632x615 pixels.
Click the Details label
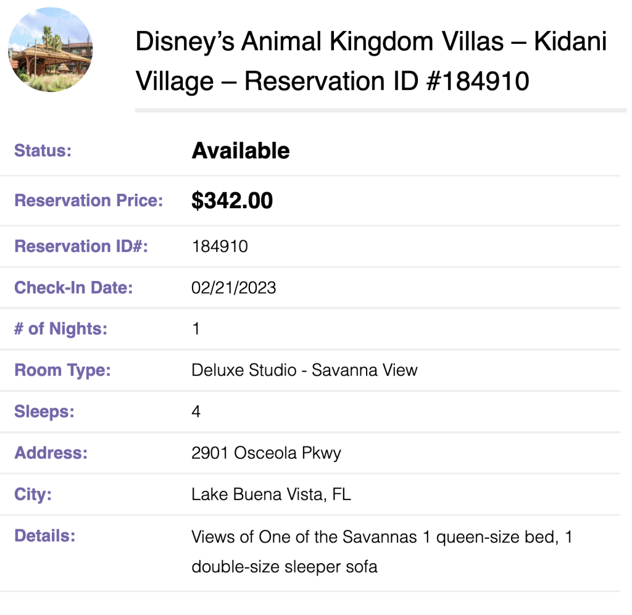coord(44,536)
